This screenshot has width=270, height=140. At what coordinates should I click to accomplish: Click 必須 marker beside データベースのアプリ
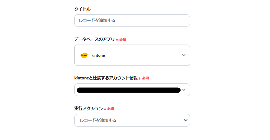pos(123,40)
